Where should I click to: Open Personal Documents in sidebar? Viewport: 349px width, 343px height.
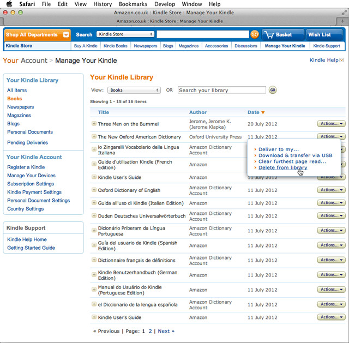[x=30, y=132]
